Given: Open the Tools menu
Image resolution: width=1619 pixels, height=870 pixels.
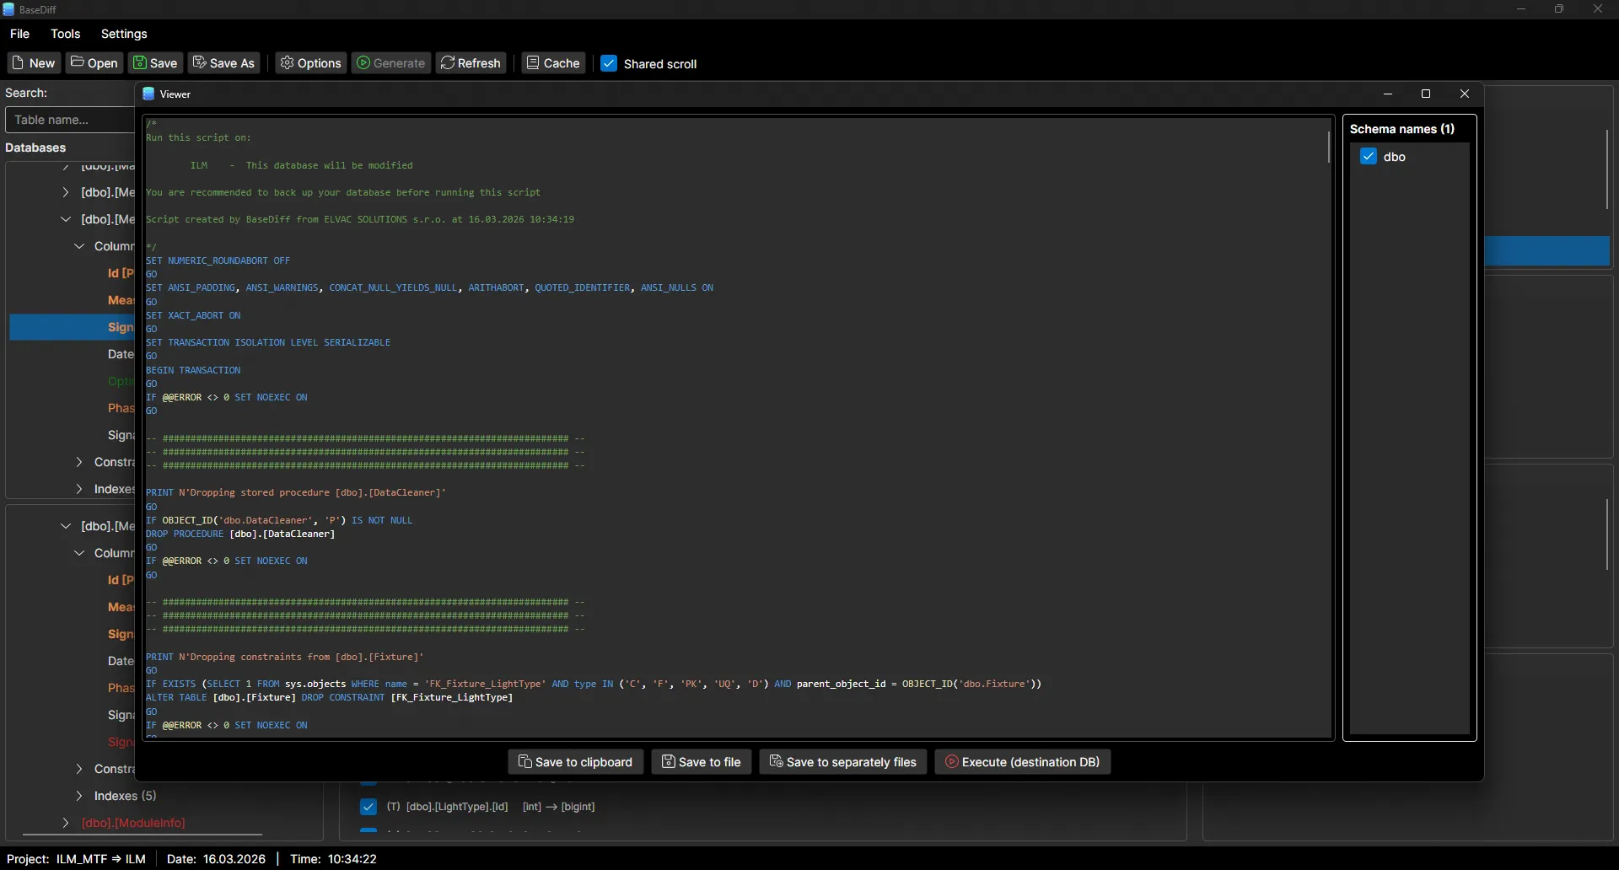Looking at the screenshot, I should 66,34.
